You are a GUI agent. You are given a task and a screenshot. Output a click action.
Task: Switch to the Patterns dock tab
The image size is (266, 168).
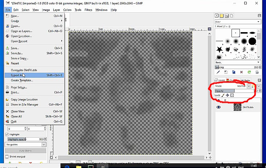[222, 16]
